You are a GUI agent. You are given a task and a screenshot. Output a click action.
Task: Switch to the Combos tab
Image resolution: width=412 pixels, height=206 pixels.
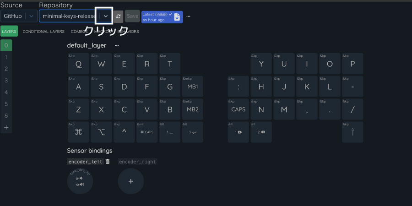coord(79,32)
